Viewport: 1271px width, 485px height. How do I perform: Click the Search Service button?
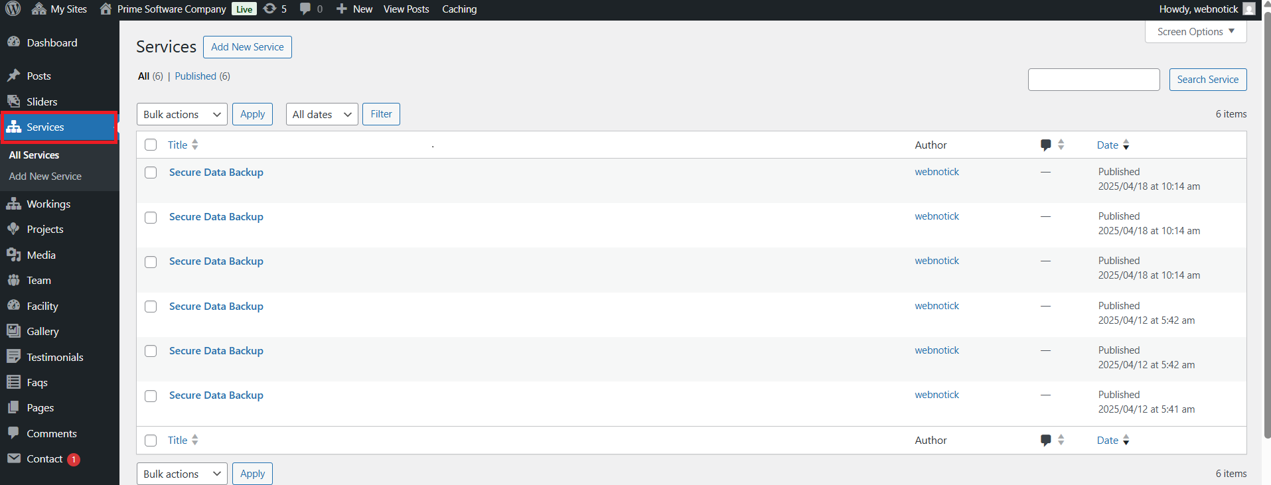point(1207,80)
